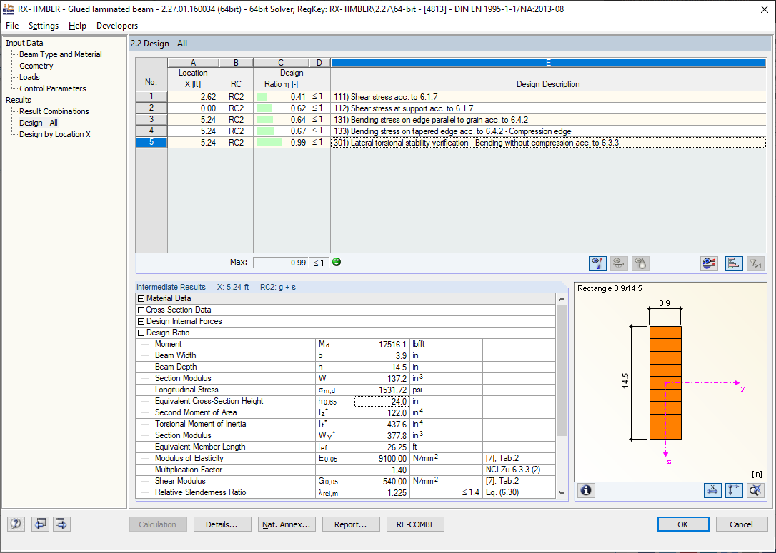
Task: Click the green status indicator beside Max
Action: pyautogui.click(x=337, y=262)
